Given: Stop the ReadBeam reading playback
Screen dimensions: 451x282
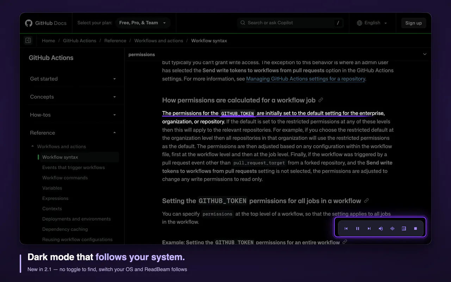Looking at the screenshot, I should pos(415,228).
